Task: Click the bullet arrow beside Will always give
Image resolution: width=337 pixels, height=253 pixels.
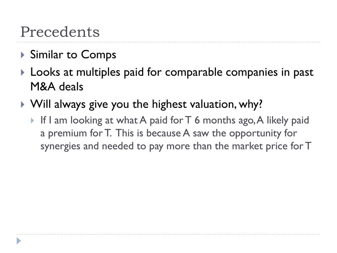Action: (22, 105)
